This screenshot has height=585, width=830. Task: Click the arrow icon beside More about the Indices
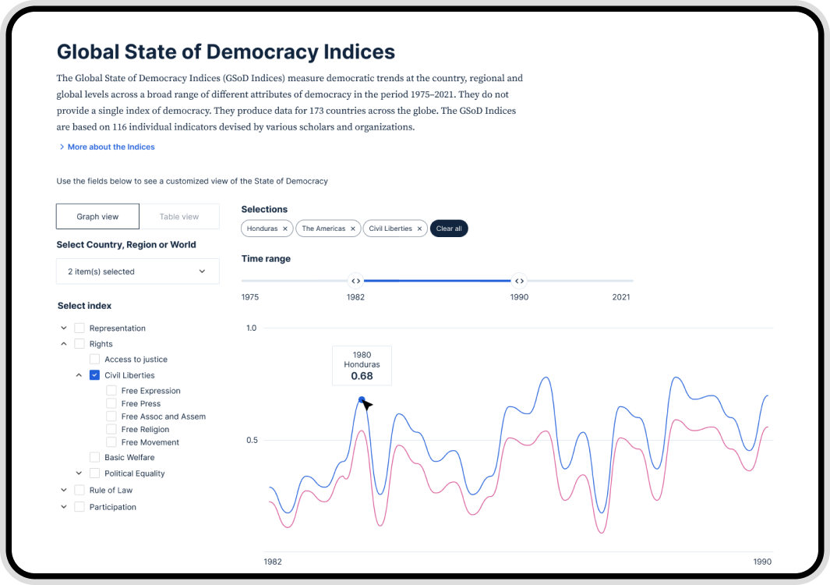[62, 147]
